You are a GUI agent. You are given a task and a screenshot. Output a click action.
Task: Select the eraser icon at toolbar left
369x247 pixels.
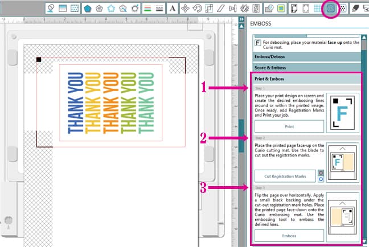(x=50, y=9)
